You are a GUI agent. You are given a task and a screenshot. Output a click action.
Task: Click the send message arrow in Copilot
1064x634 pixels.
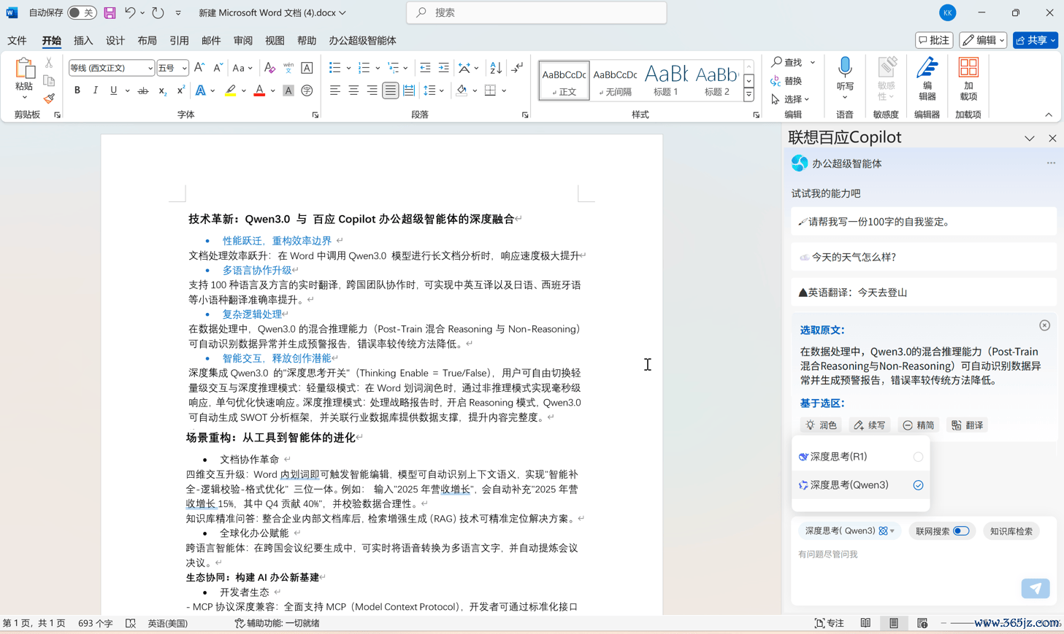pos(1035,588)
